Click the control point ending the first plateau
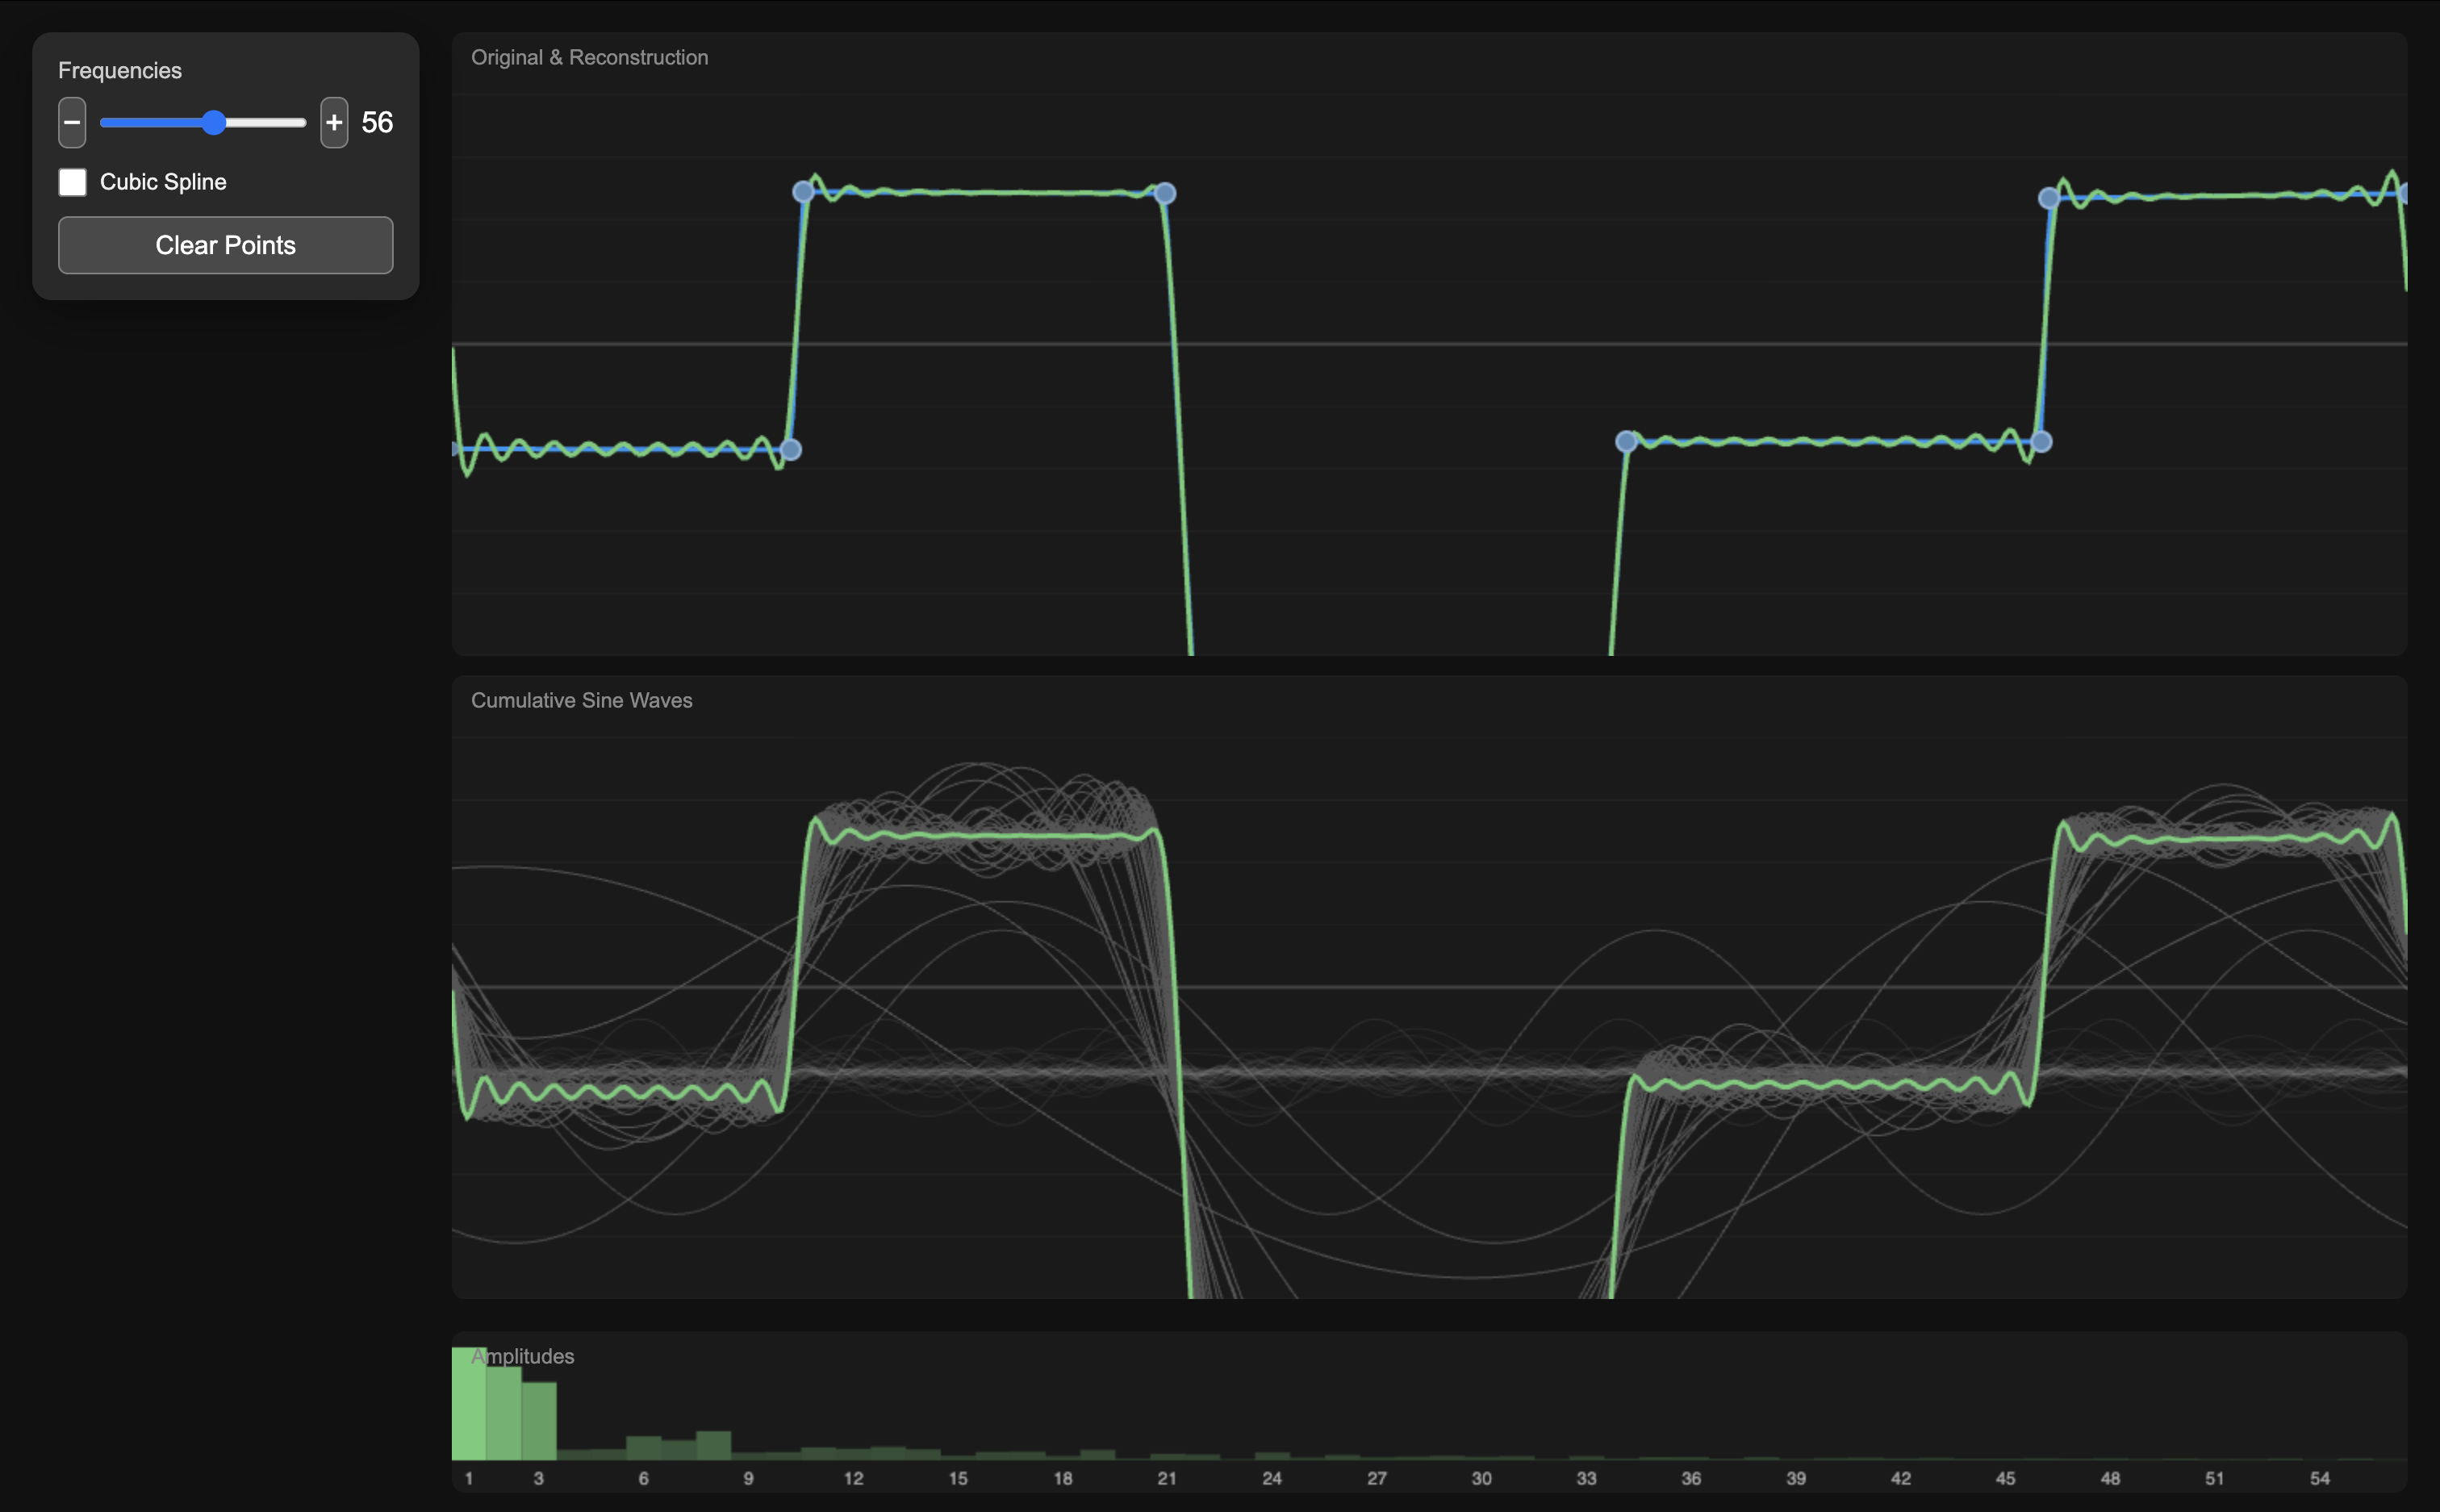This screenshot has width=2440, height=1512. pyautogui.click(x=1164, y=192)
